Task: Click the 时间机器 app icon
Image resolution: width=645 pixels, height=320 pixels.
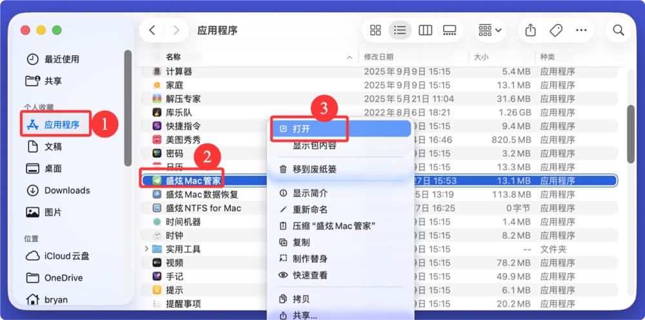Action: coord(157,222)
